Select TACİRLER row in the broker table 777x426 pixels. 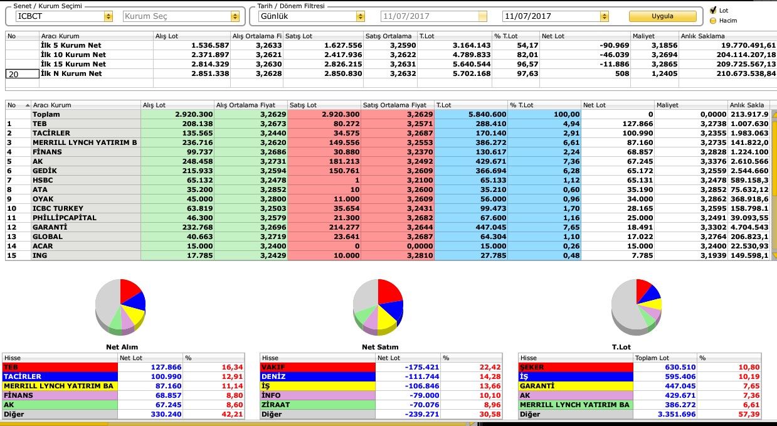coord(388,134)
